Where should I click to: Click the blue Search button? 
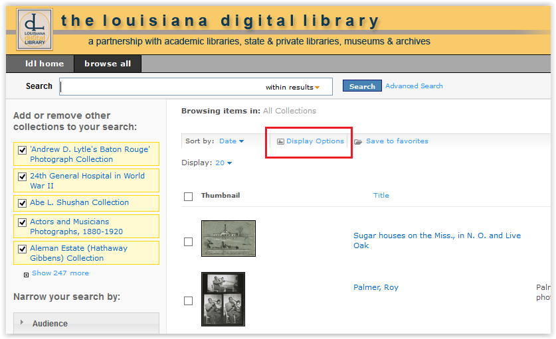click(x=362, y=86)
